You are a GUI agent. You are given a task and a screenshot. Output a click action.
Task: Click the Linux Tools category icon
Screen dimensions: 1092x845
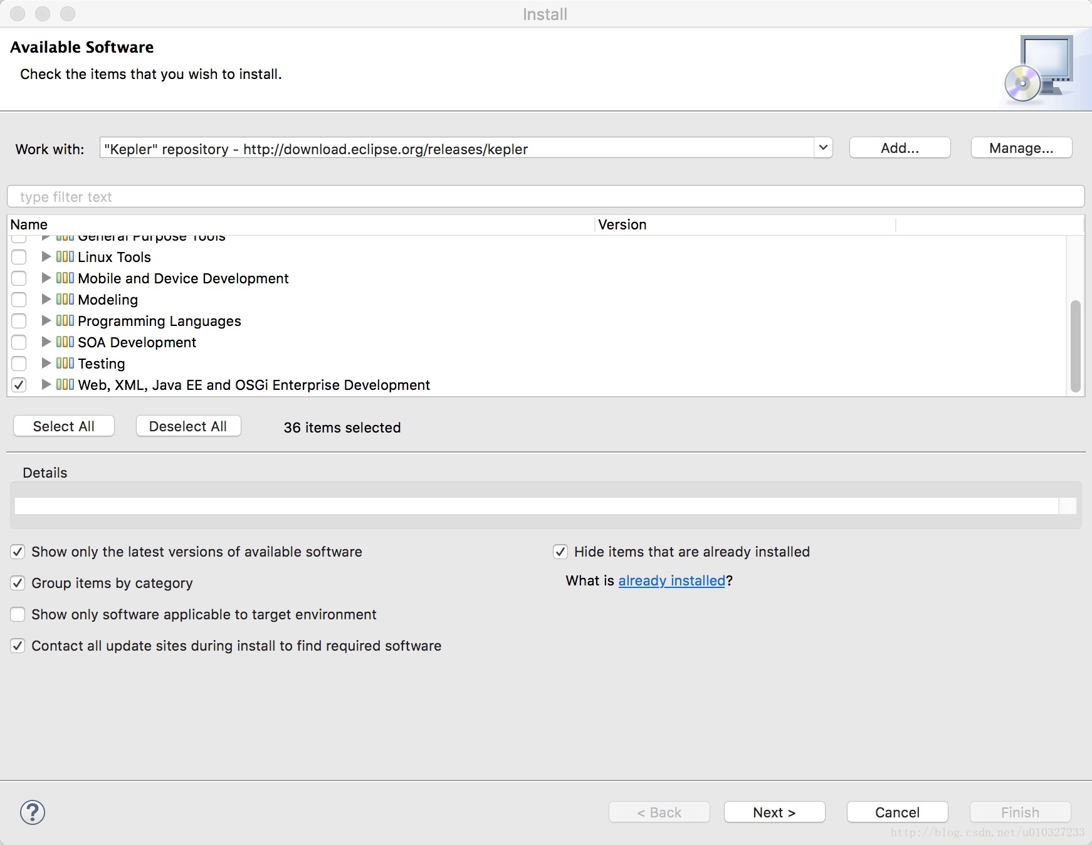[x=65, y=257]
